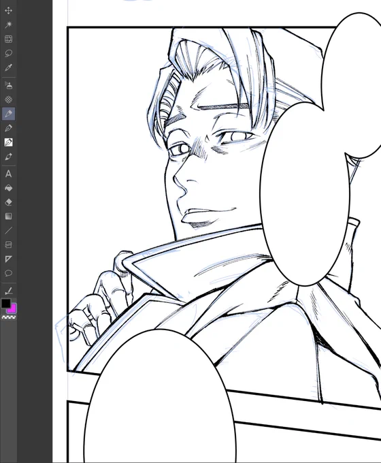Select the triangle Ruler tool

(8, 259)
